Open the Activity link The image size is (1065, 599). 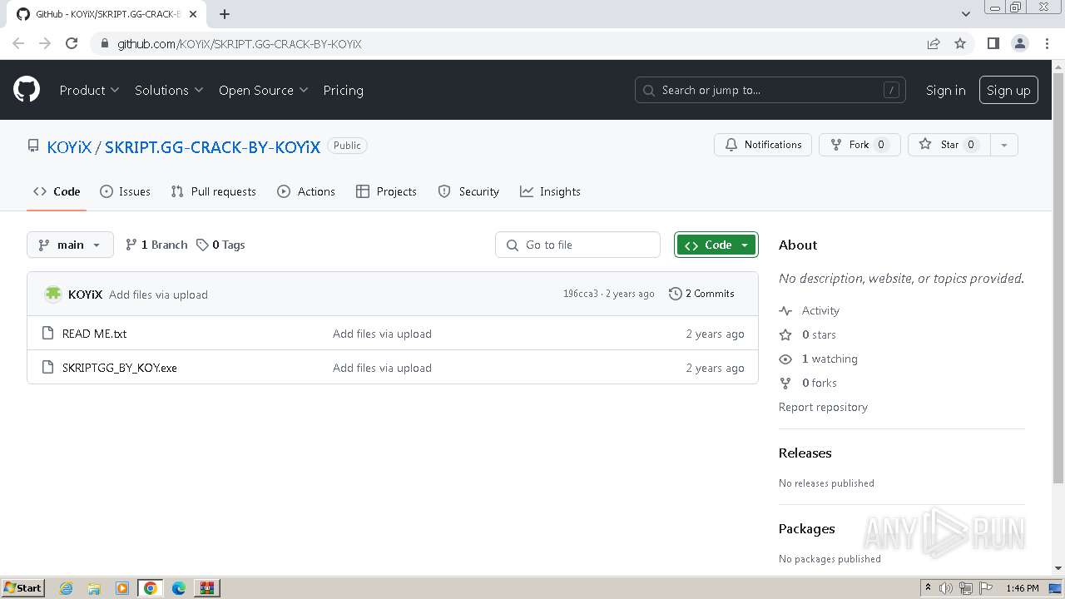(x=809, y=310)
